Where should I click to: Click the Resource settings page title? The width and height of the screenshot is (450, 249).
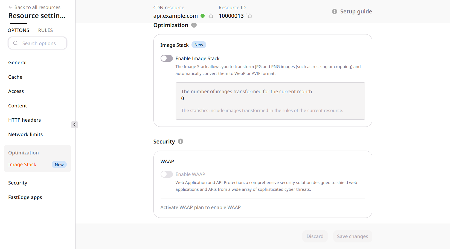pos(37,16)
